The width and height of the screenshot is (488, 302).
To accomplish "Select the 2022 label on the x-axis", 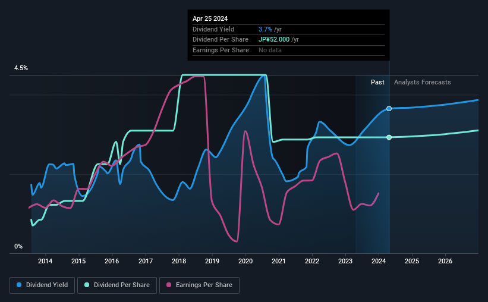I will tap(312, 261).
